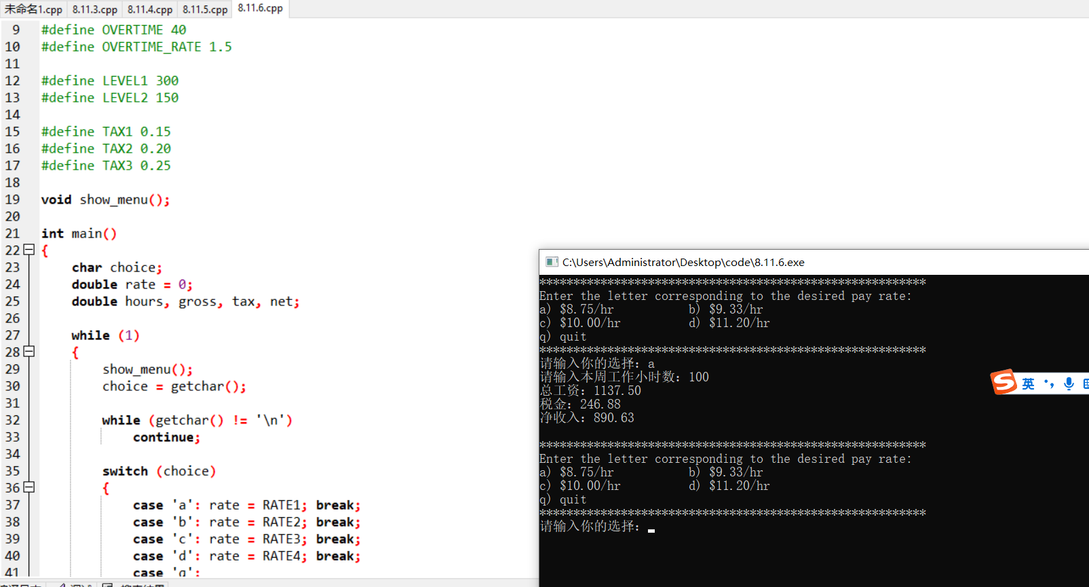Toggle the 英 Chinese/English input mode
This screenshot has height=587, width=1089.
coord(1028,383)
